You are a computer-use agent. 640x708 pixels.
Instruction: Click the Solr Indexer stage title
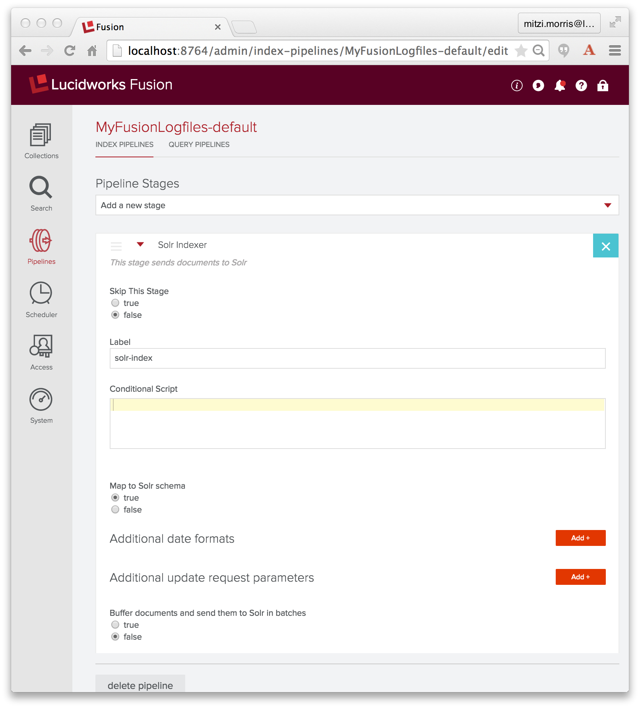point(182,245)
